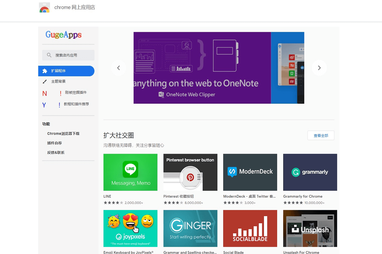Open the Chrome浏览器下载 link
This screenshot has height=254, width=382.
(63, 133)
